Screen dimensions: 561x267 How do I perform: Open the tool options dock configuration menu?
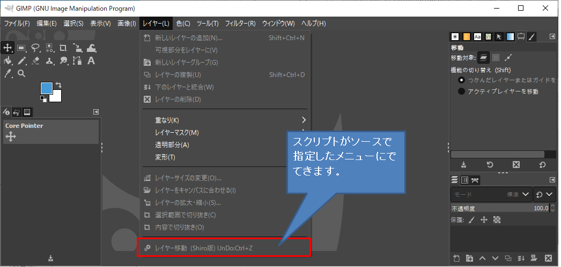(552, 36)
